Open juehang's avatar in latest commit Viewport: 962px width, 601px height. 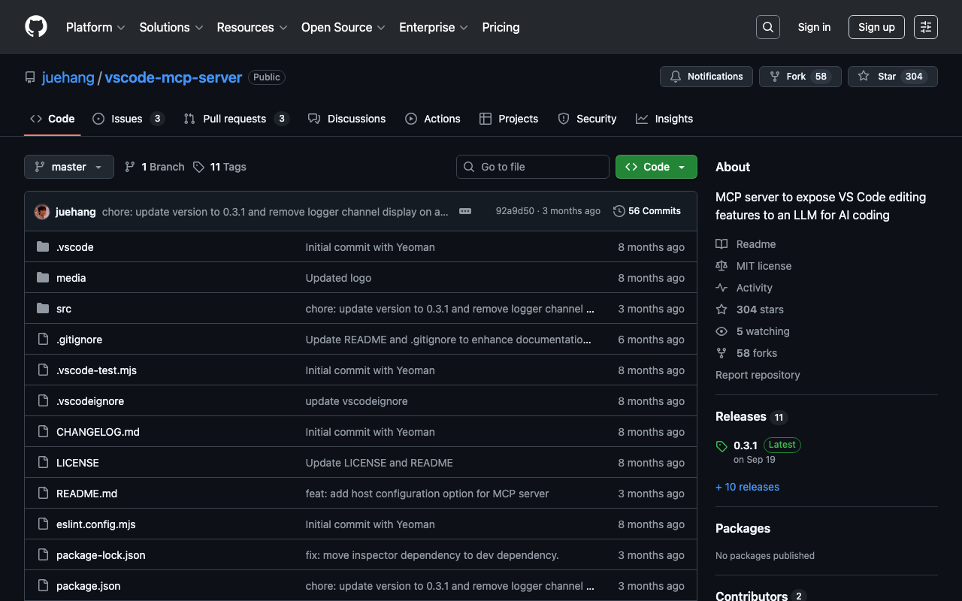pyautogui.click(x=42, y=212)
